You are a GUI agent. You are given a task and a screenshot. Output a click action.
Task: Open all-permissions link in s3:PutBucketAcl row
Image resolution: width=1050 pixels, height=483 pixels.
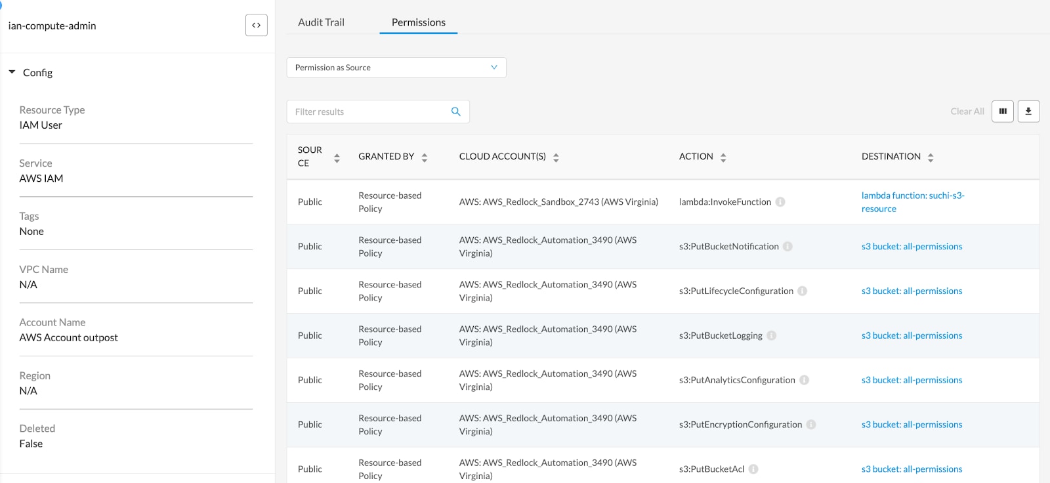912,469
